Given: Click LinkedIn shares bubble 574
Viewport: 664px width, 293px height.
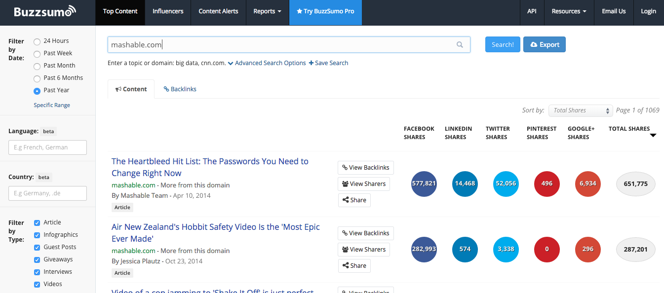Looking at the screenshot, I should (x=465, y=250).
